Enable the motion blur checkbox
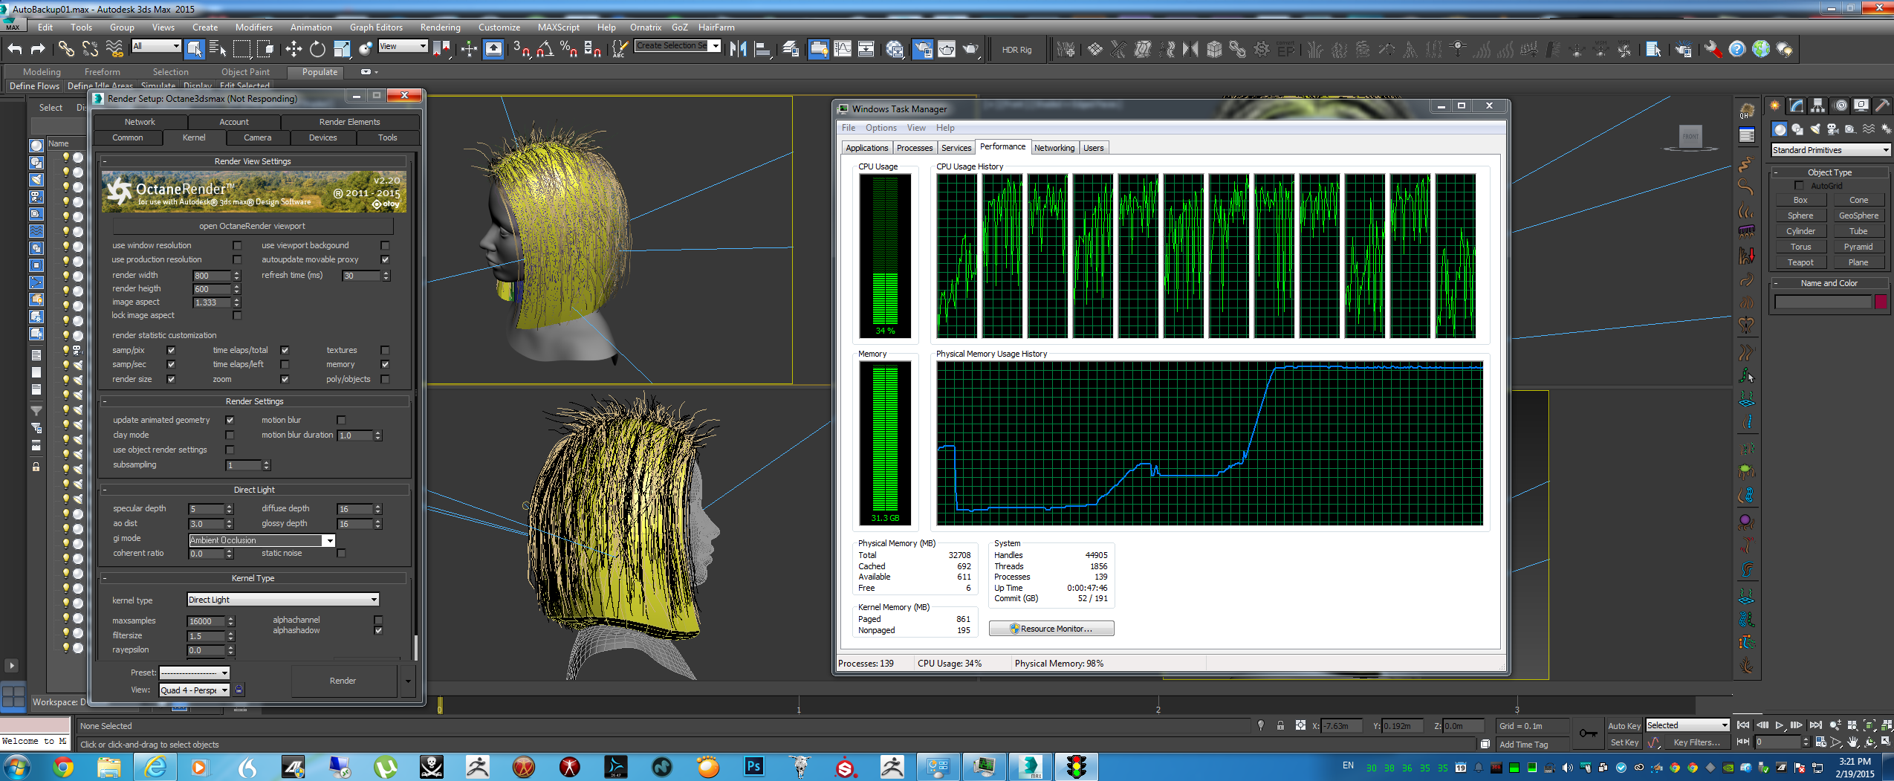This screenshot has height=781, width=1894. pos(341,420)
